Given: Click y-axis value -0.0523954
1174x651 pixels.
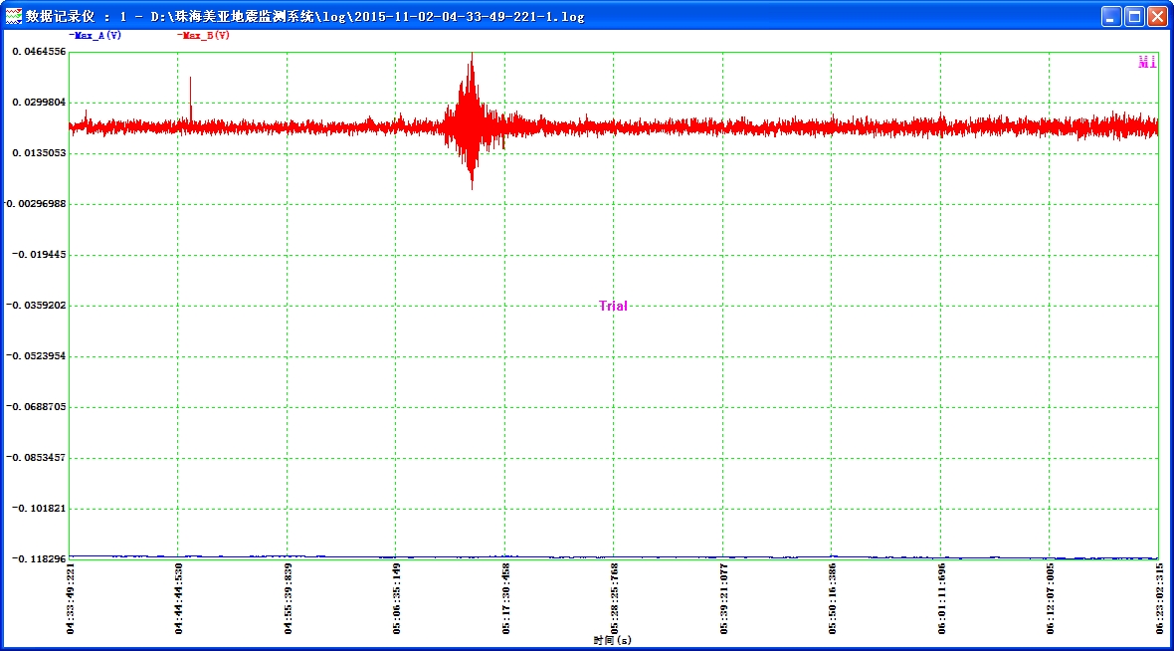Looking at the screenshot, I should pyautogui.click(x=36, y=355).
